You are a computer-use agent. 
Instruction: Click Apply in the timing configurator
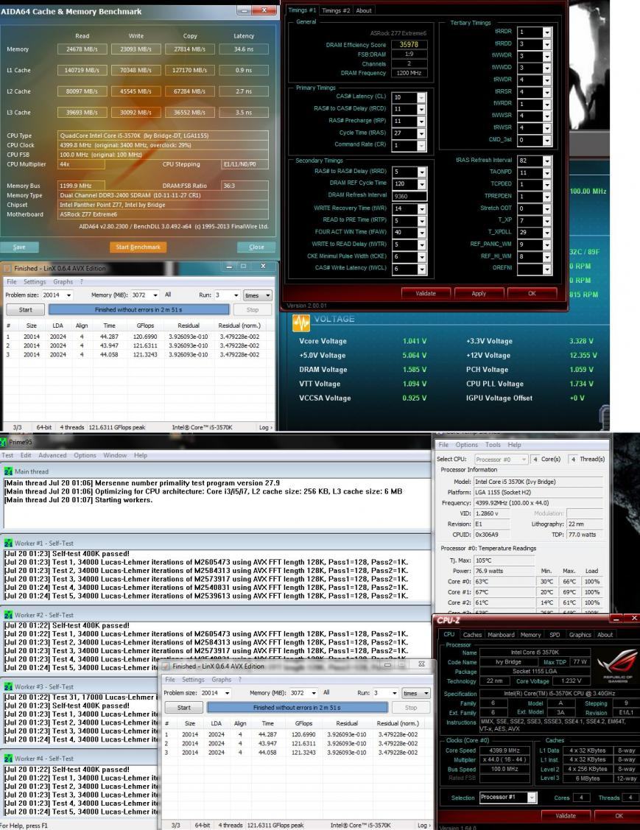pyautogui.click(x=479, y=293)
